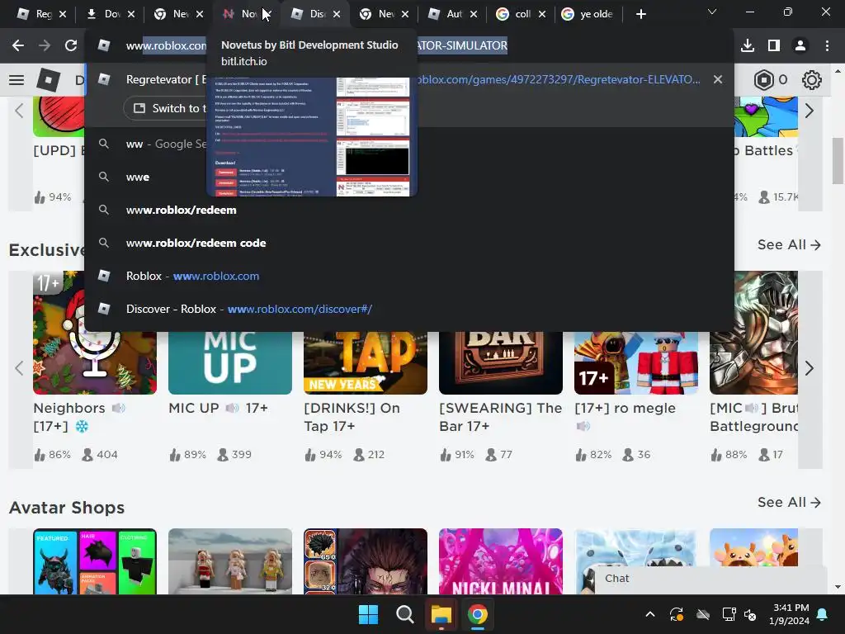Switch to the 'ye olde' tab

(x=588, y=14)
